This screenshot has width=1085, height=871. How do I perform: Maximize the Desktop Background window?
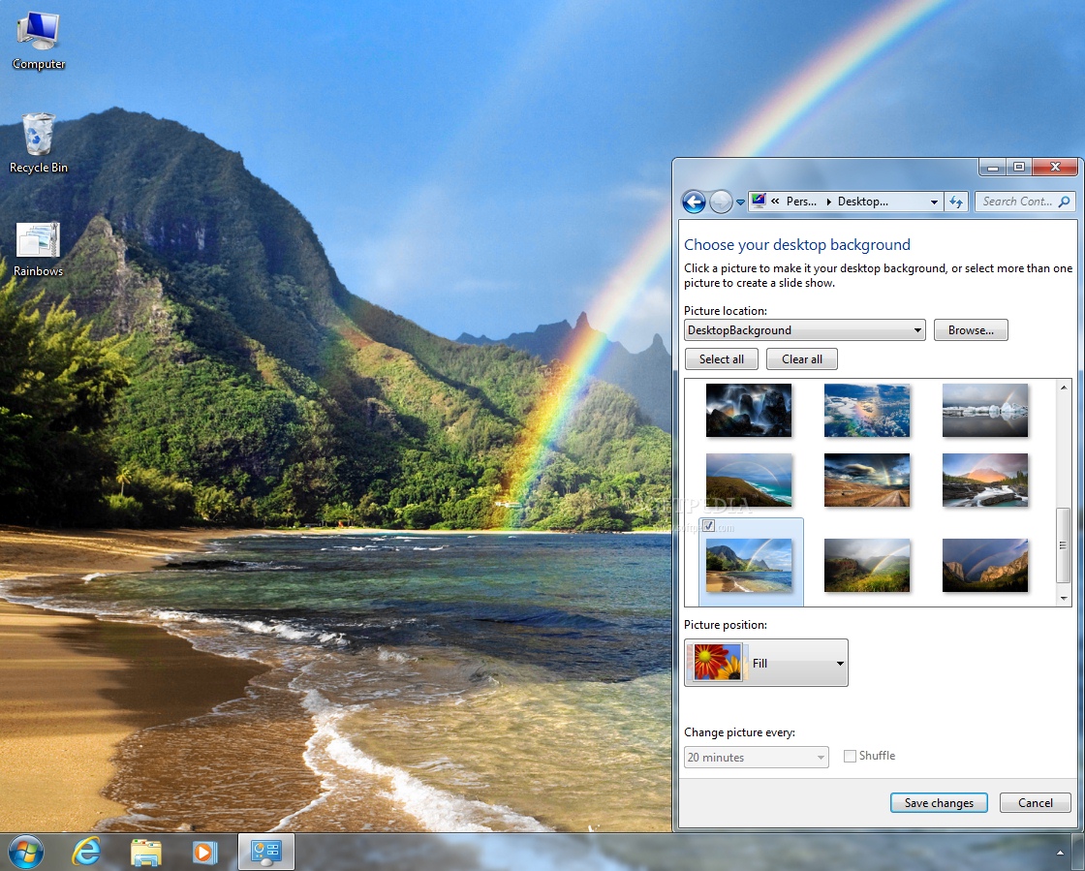pyautogui.click(x=1019, y=167)
